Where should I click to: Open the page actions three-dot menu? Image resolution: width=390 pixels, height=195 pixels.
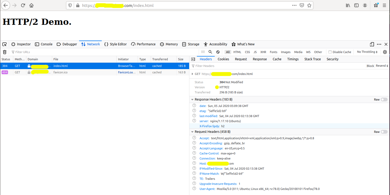(294, 5)
